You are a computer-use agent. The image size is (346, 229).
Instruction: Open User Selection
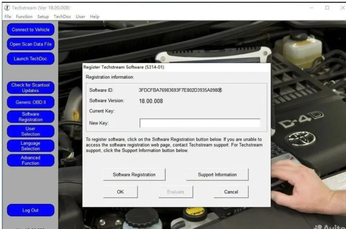(x=30, y=131)
